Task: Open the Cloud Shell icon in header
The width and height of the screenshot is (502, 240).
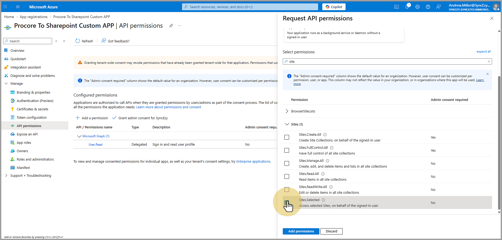Action: [396, 7]
